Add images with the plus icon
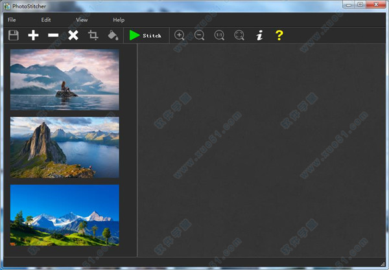The width and height of the screenshot is (389, 270). (x=33, y=36)
